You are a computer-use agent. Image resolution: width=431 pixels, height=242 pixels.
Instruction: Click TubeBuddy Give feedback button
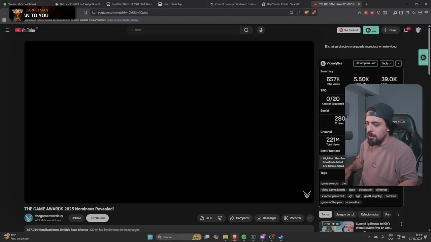349,30
